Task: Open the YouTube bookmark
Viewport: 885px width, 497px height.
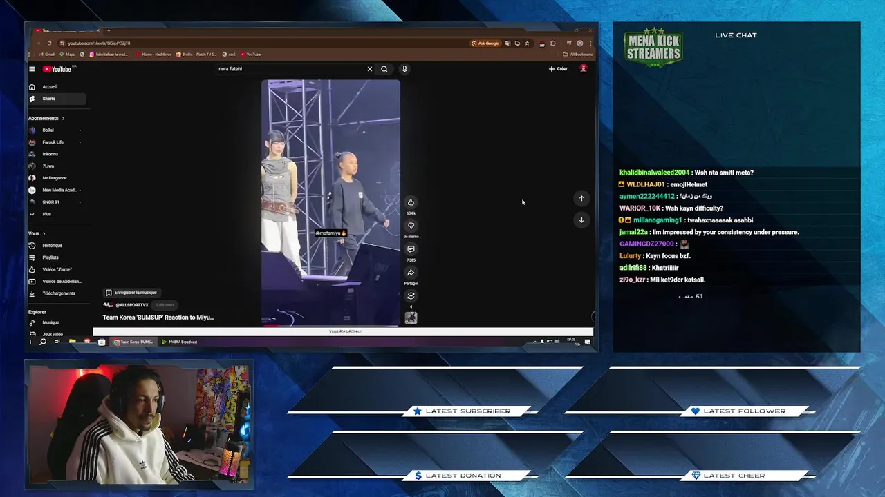Action: coord(251,54)
